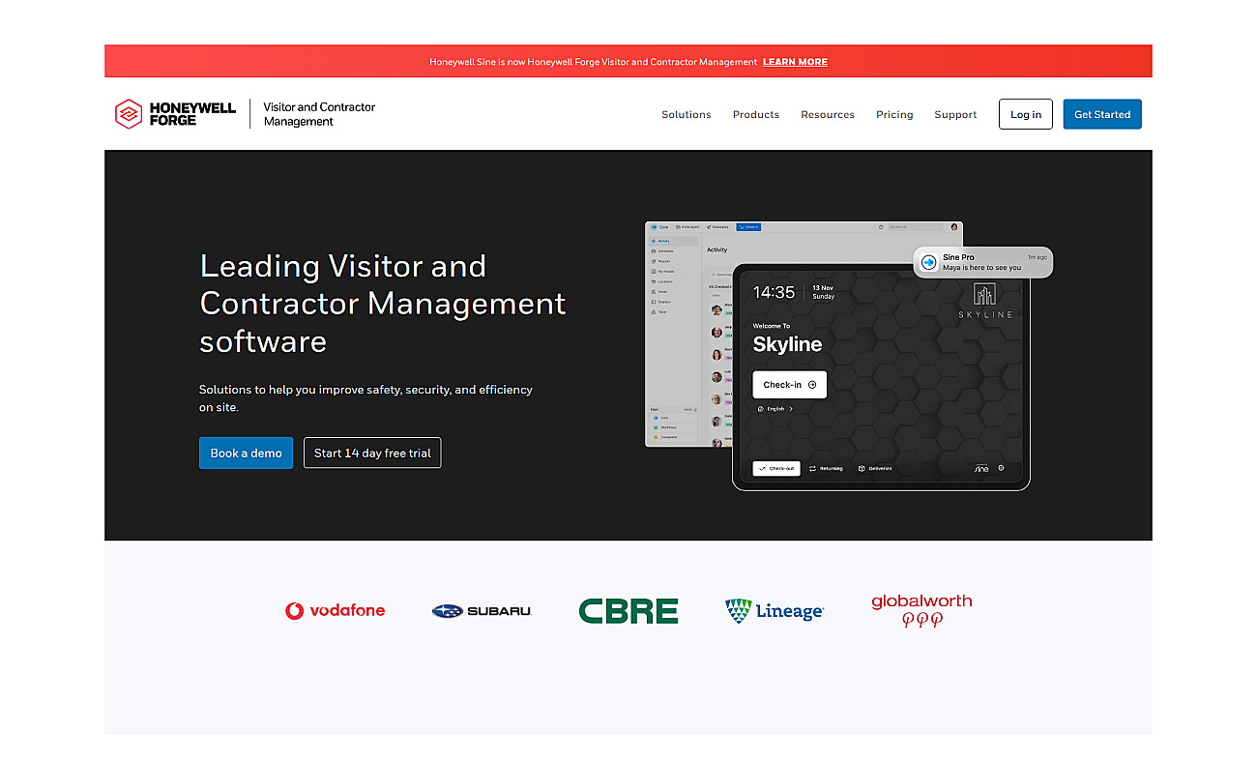Open the English language selector on tablet

tap(775, 409)
